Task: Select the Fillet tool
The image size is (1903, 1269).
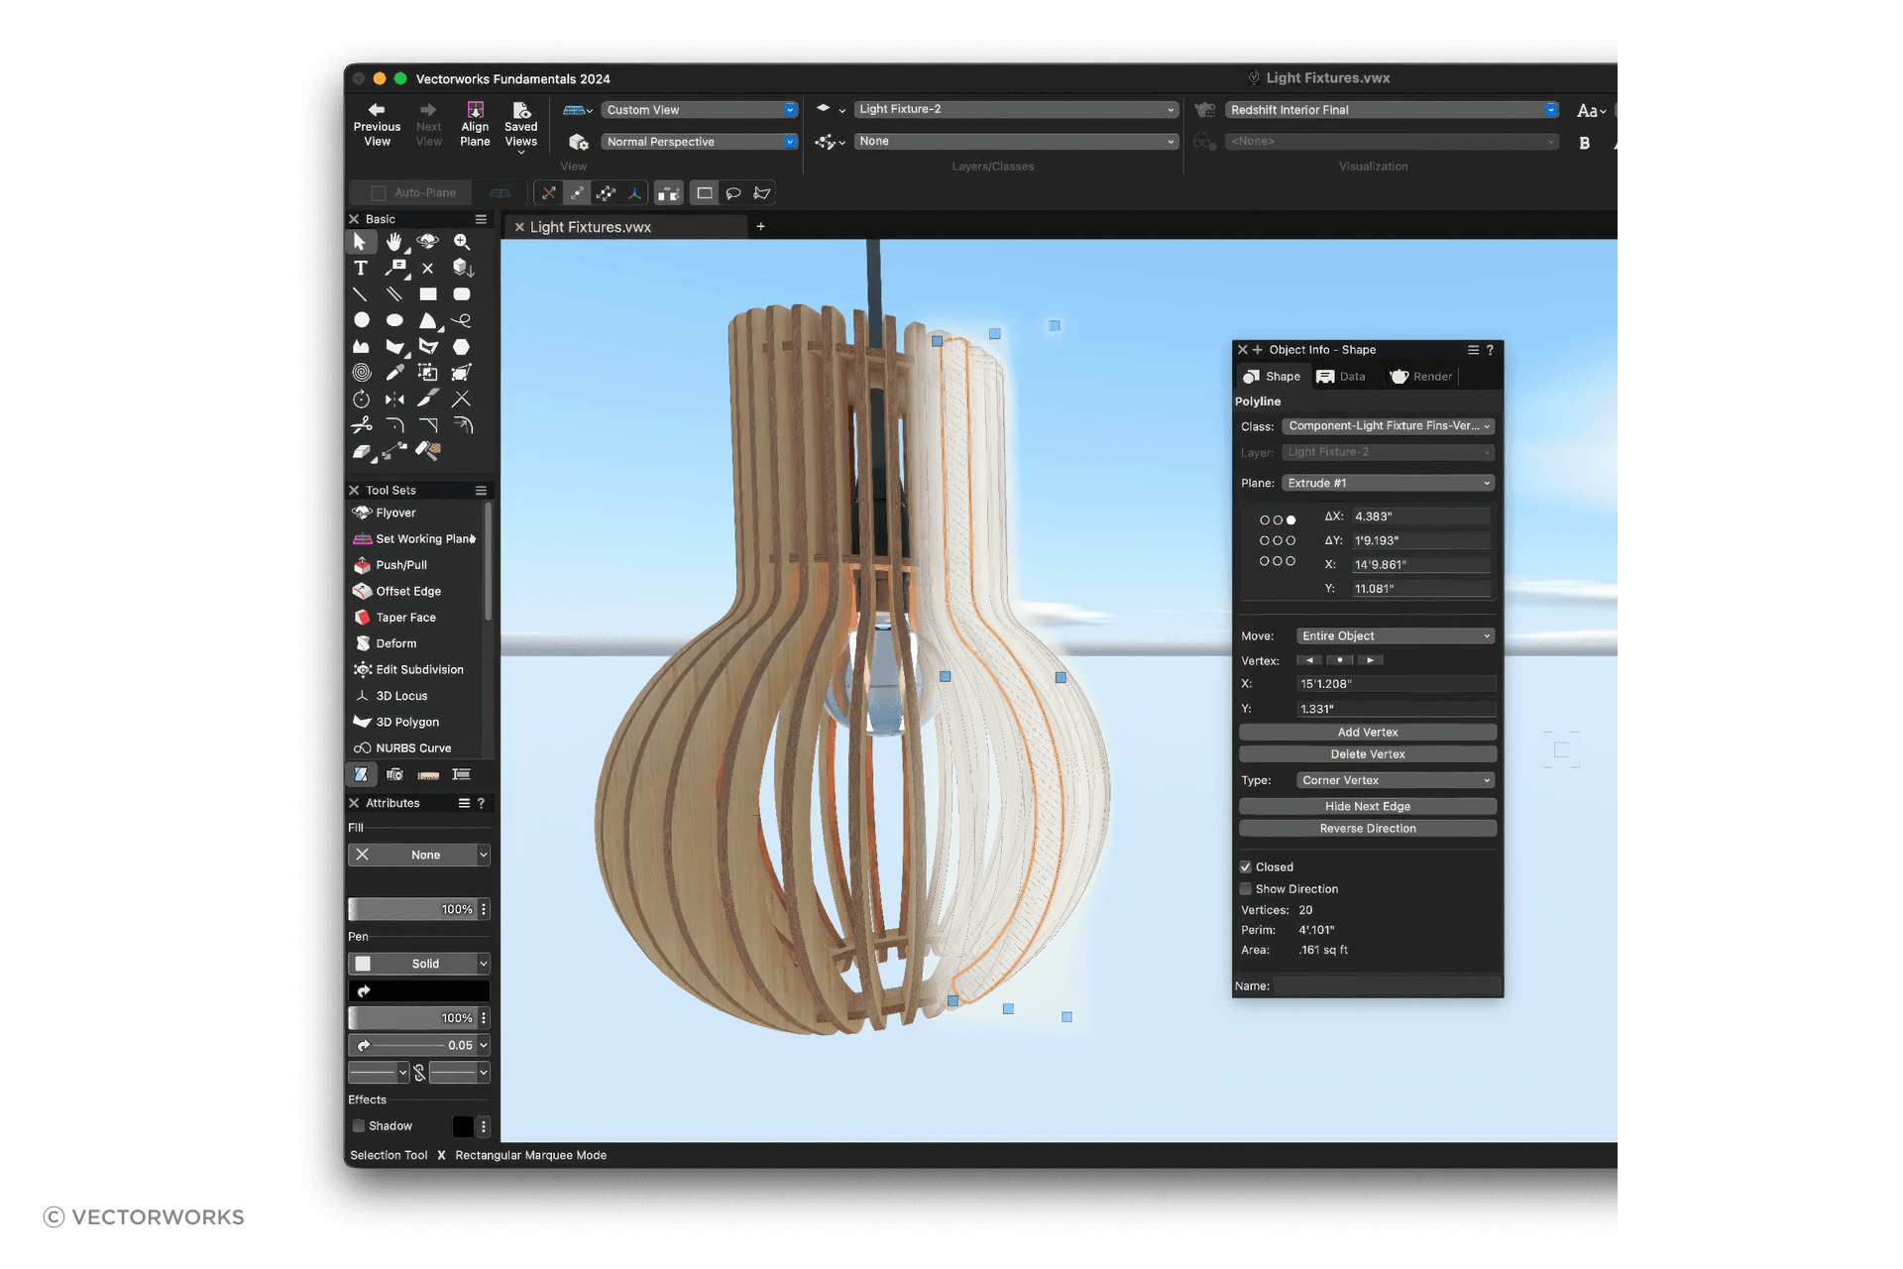Action: [x=394, y=425]
